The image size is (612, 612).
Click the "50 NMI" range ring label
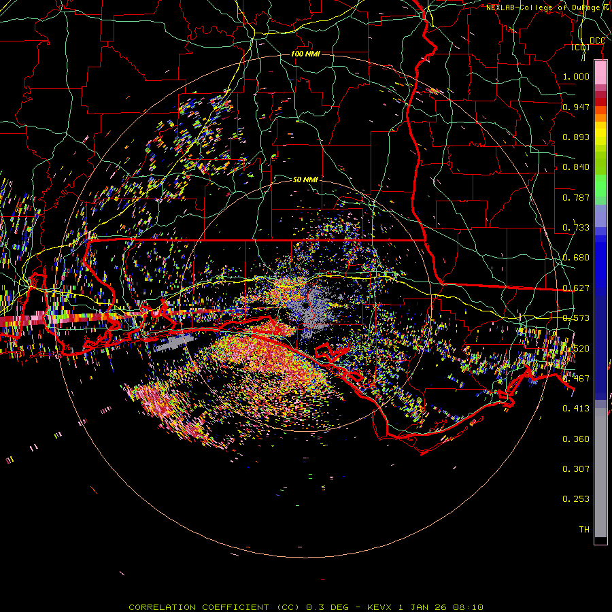pyautogui.click(x=305, y=180)
